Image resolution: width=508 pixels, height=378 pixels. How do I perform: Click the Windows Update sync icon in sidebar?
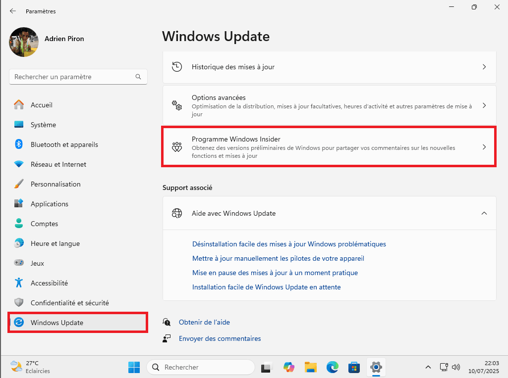(x=19, y=322)
